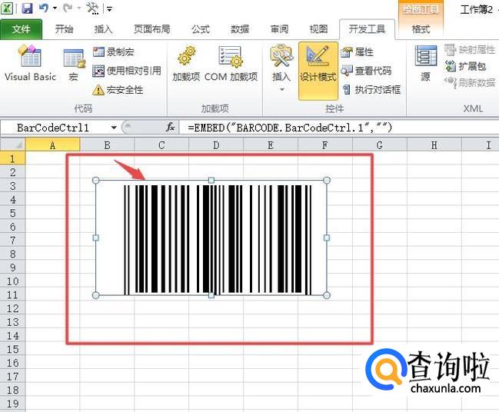
Task: Click 录制宏 to record macro
Action: (118, 52)
